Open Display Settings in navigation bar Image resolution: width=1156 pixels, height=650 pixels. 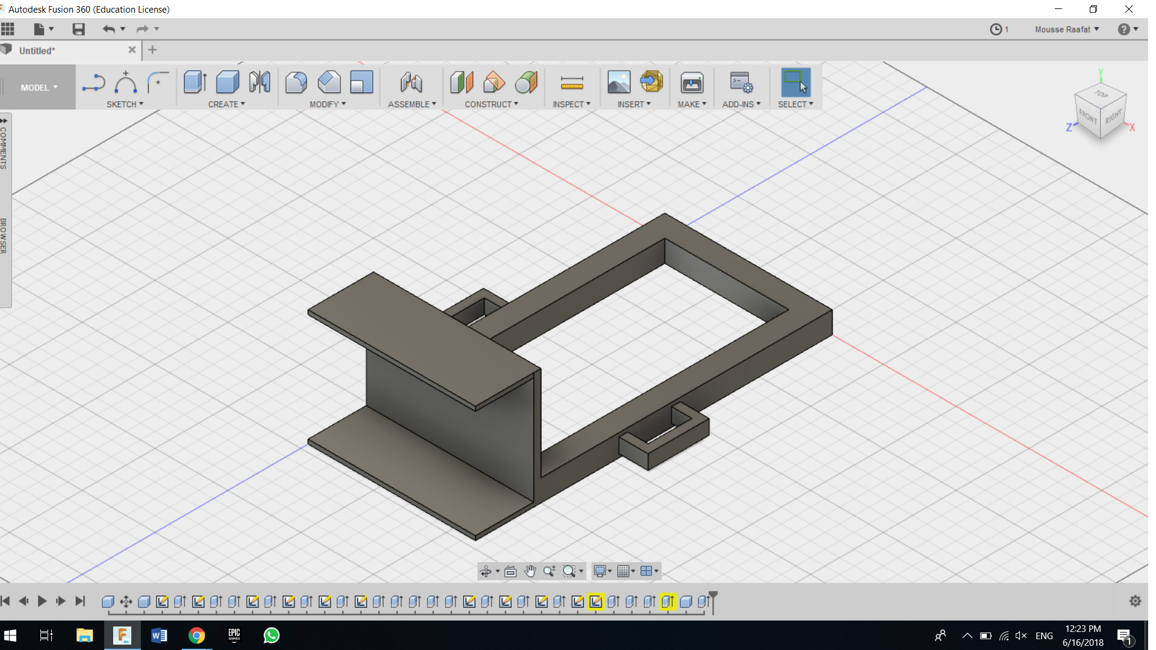tap(603, 571)
